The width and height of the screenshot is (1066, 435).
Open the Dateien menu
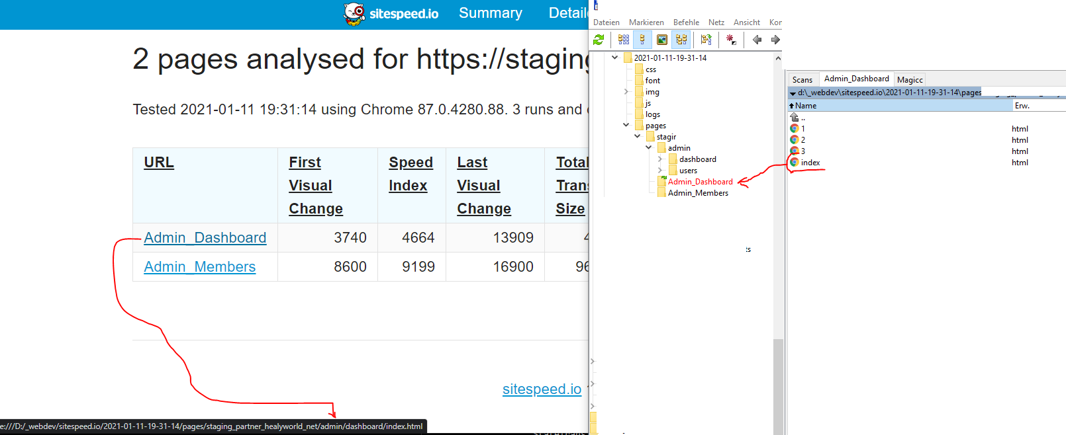606,22
